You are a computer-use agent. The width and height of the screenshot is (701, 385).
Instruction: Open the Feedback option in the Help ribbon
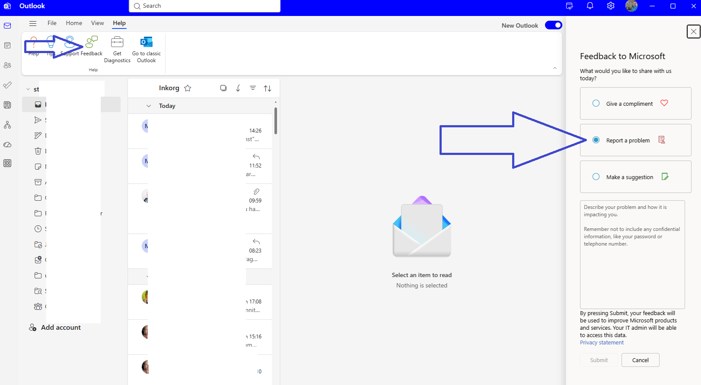[92, 46]
